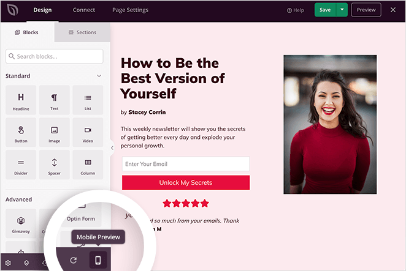Add a Giveaway block
The height and width of the screenshot is (271, 406).
tap(21, 223)
